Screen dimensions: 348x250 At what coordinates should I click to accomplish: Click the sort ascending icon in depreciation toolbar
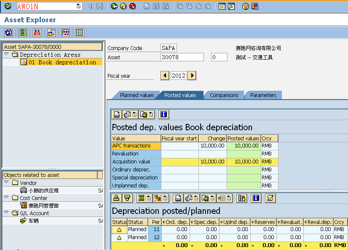117,198
